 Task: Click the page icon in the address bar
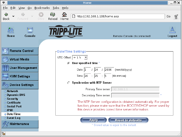tap(74, 16)
